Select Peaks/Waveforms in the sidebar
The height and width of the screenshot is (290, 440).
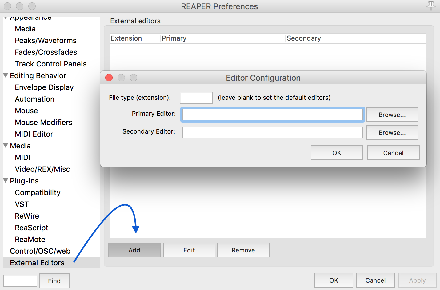pyautogui.click(x=46, y=41)
